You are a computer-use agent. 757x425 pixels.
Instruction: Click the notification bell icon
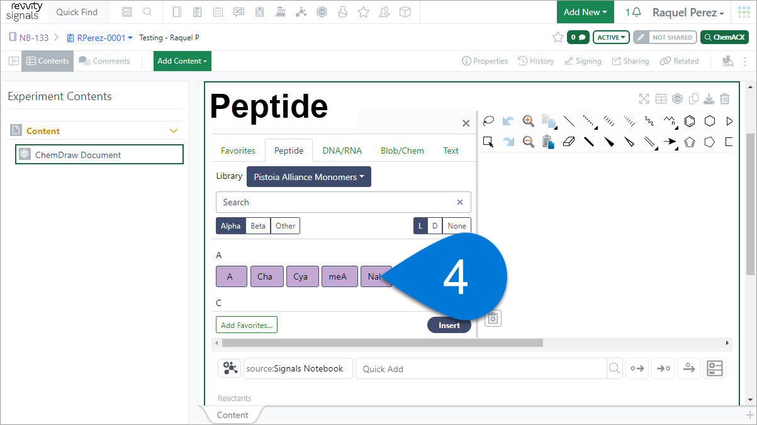637,12
